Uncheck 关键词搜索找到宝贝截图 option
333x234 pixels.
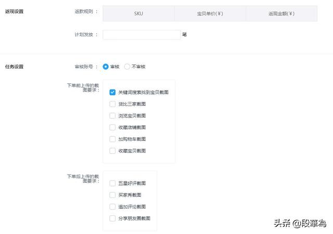(112, 92)
